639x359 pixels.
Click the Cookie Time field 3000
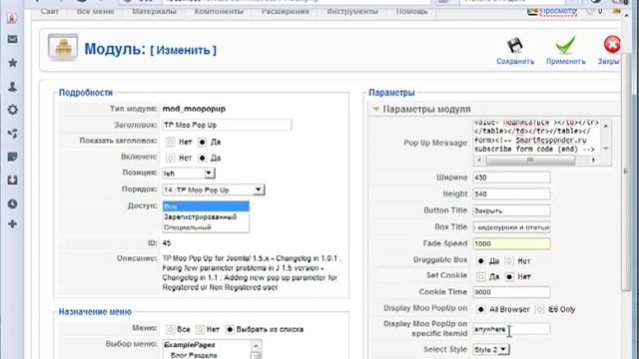coord(511,292)
